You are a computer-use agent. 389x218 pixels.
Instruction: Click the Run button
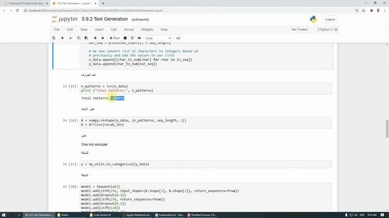[x=115, y=38]
